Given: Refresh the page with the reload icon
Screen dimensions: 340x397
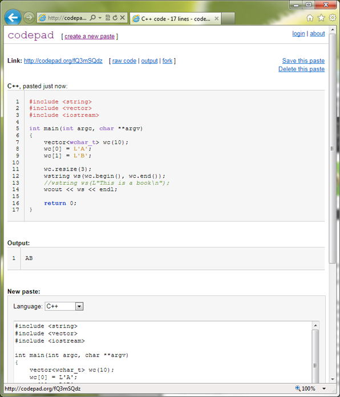Looking at the screenshot, I should pyautogui.click(x=115, y=18).
